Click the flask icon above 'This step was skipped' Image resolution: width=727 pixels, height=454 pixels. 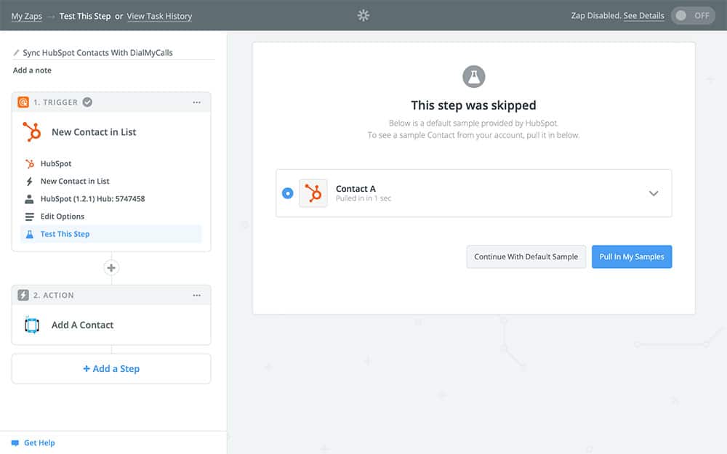click(474, 76)
